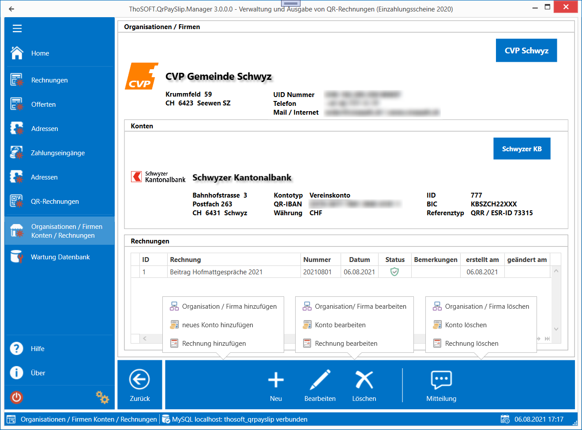The image size is (582, 430).
Task: Open Über info icon
Action: coord(17,373)
